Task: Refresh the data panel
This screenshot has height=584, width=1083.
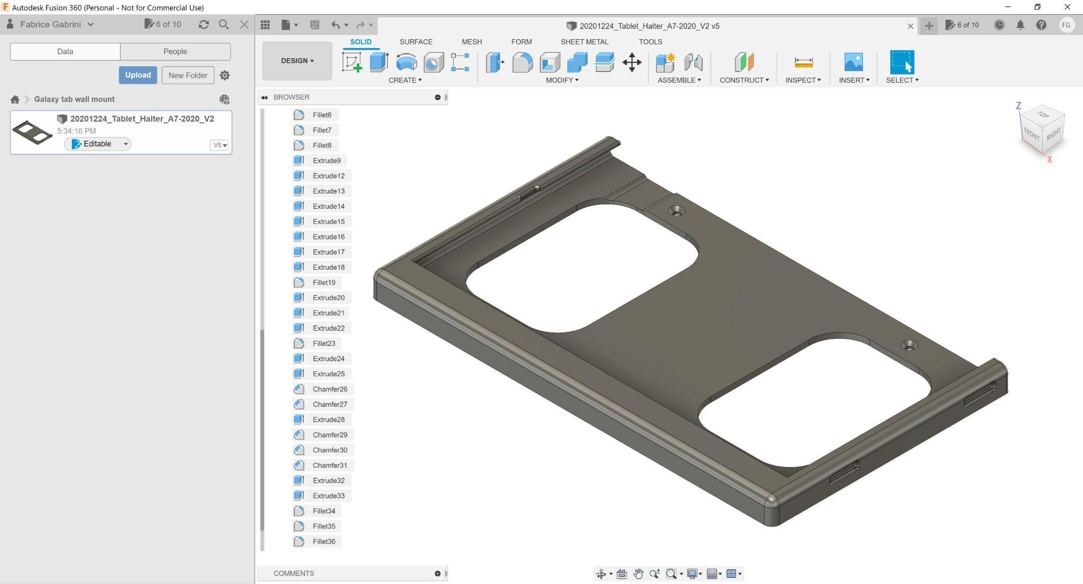Action: (x=204, y=24)
